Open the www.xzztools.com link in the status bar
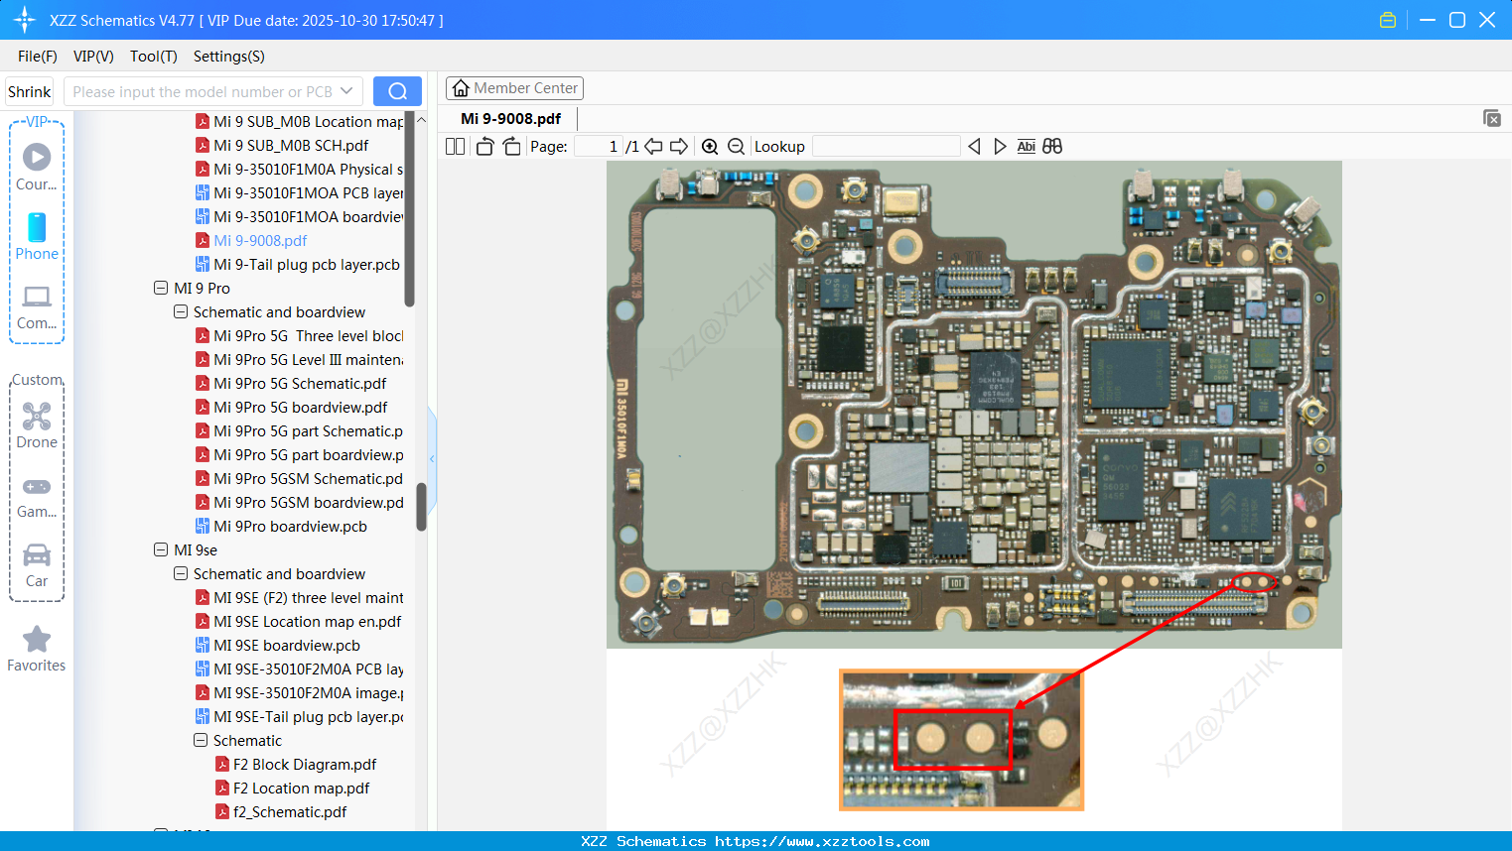Screen dimensions: 1512x851 [x=822, y=841]
